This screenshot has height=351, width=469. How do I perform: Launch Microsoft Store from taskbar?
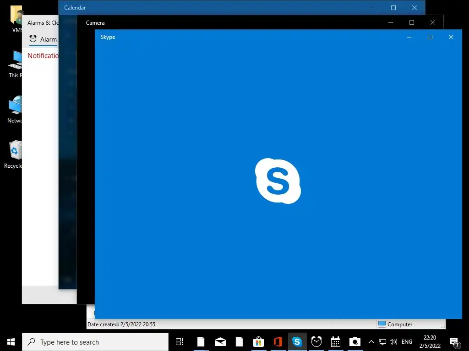click(258, 342)
